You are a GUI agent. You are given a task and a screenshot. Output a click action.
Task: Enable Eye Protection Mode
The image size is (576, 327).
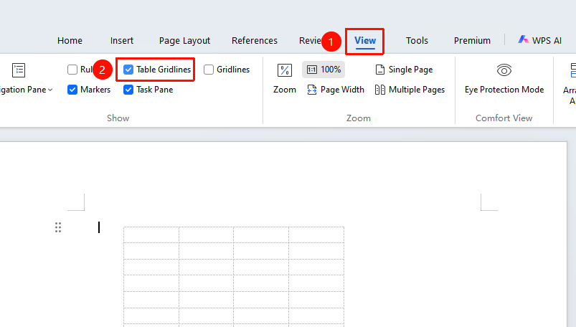[504, 79]
